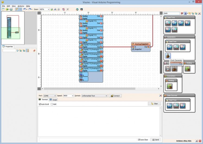Click the Delete X icon in the toolbar
This screenshot has width=203, height=144.
coord(68,9)
